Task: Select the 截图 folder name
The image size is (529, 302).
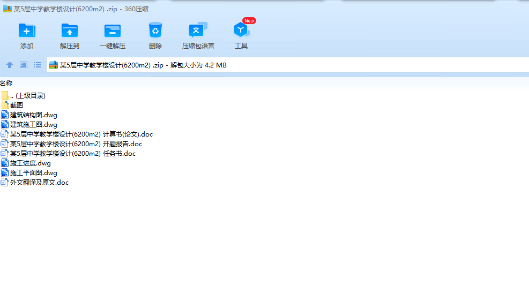Action: (x=17, y=105)
